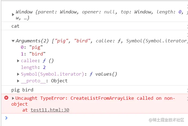The width and height of the screenshot is (188, 126).
Task: Select the 'pig bird' log line
Action: tap(22, 90)
